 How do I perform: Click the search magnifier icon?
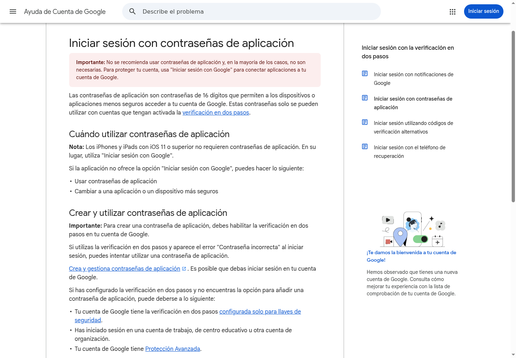click(x=133, y=11)
